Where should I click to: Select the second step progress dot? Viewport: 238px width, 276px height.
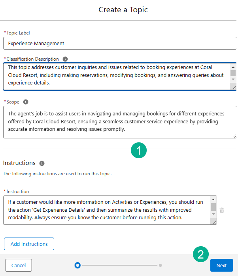click(x=160, y=265)
